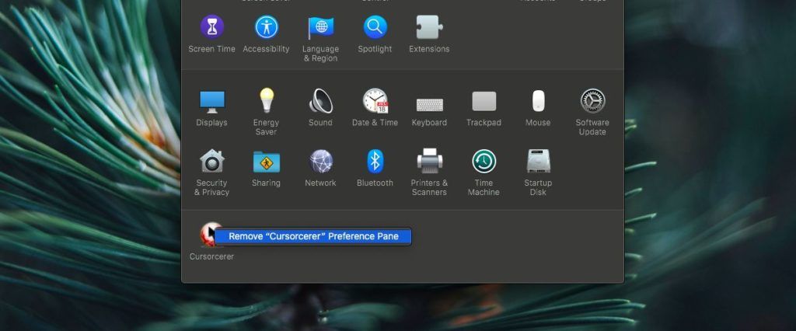
Task: Open Mouse preferences
Action: 538,102
